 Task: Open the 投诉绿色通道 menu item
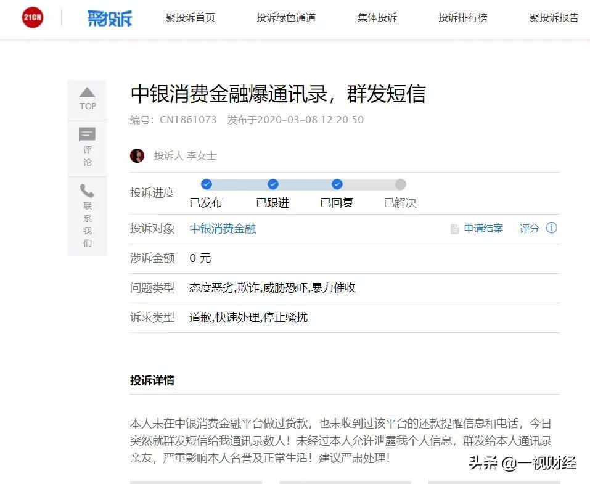click(x=286, y=18)
